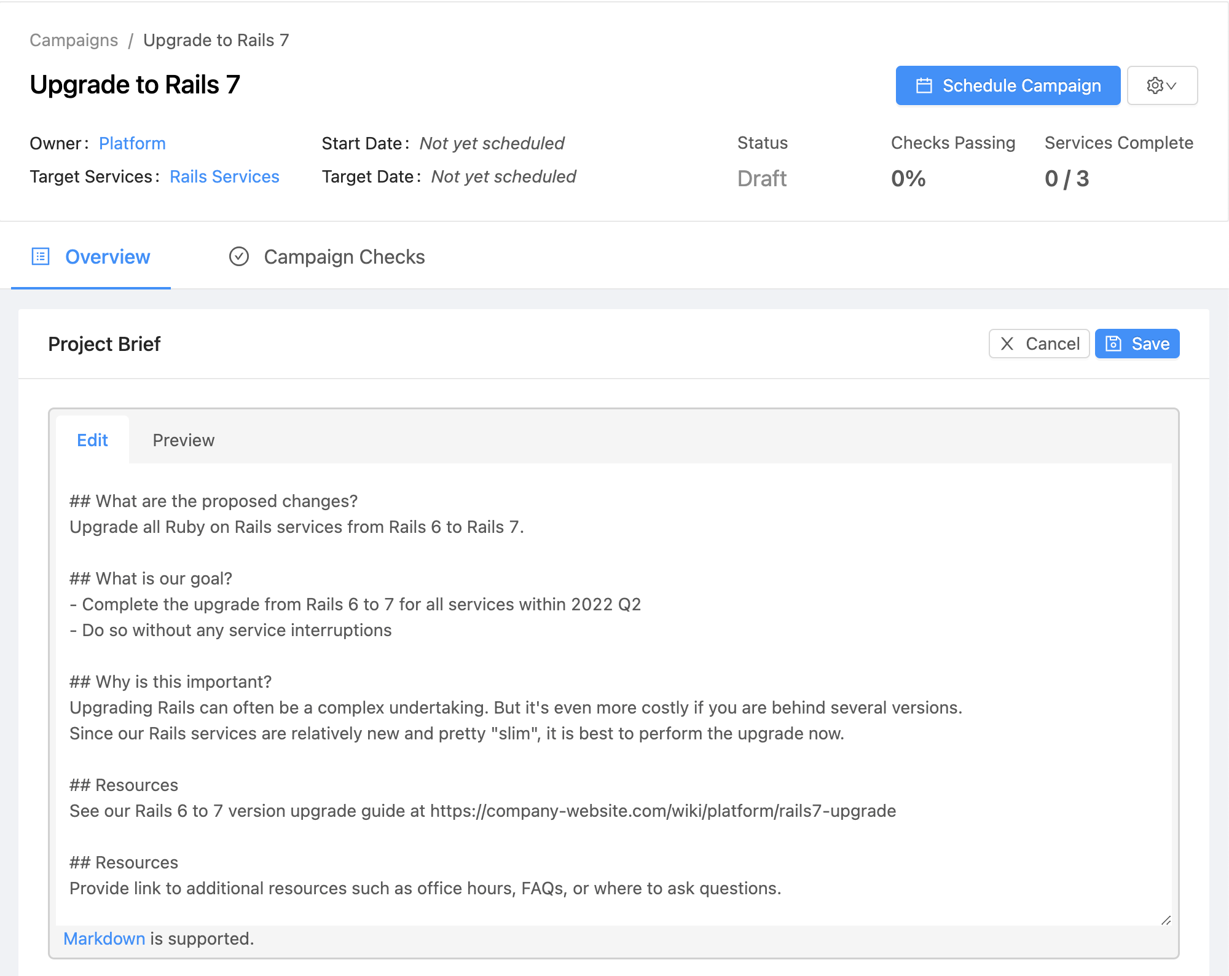Click the 'Draft' status value
Screen dimensions: 1229x976
click(x=762, y=178)
